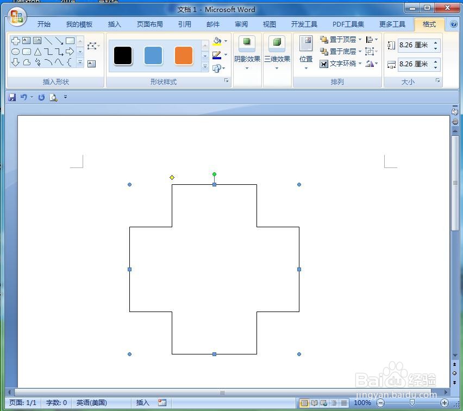Image resolution: width=463 pixels, height=411 pixels.
Task: Toggle macro recording in status bar
Action: (162, 403)
